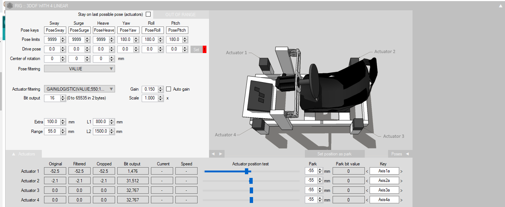Click the PosePitch pose key field
This screenshot has width=505, height=207.
click(177, 30)
